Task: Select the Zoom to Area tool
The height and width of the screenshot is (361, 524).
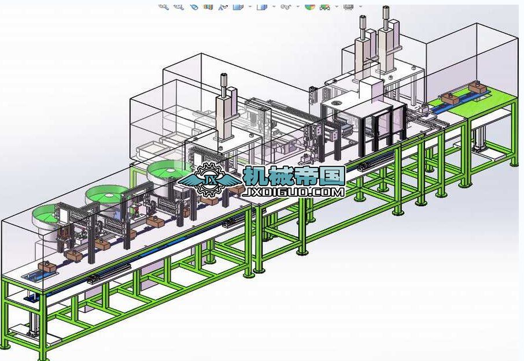Action: tap(179, 6)
